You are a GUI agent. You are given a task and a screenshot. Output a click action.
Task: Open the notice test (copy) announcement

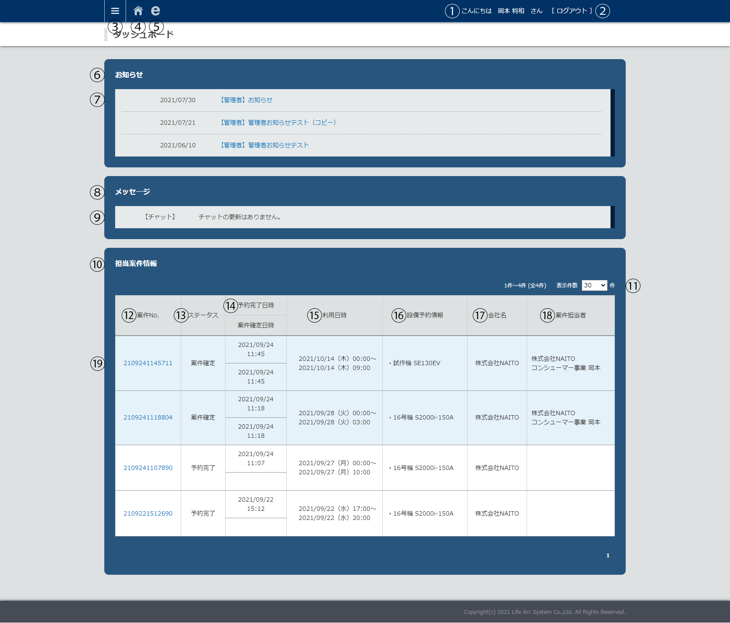pos(279,123)
